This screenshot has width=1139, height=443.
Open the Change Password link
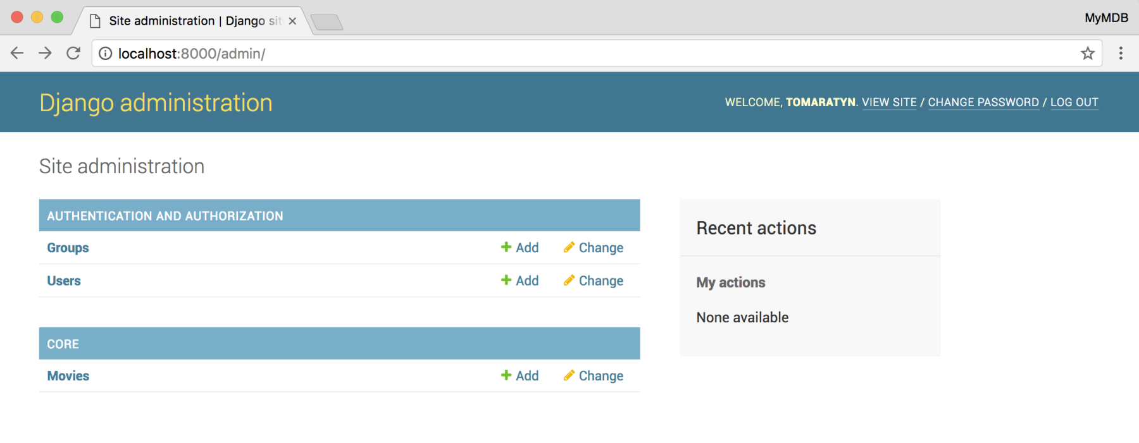(x=983, y=102)
